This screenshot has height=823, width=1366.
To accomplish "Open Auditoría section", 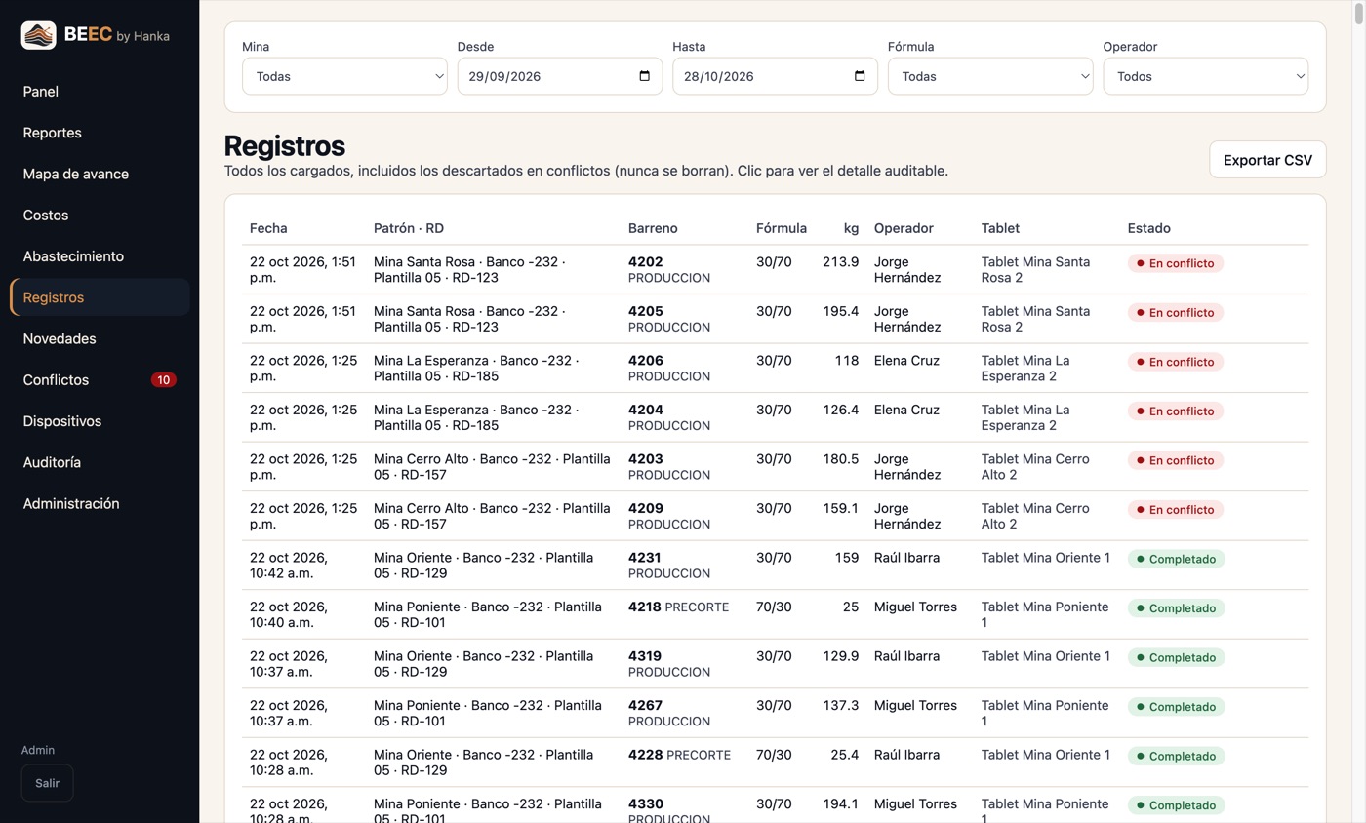I will click(x=100, y=462).
